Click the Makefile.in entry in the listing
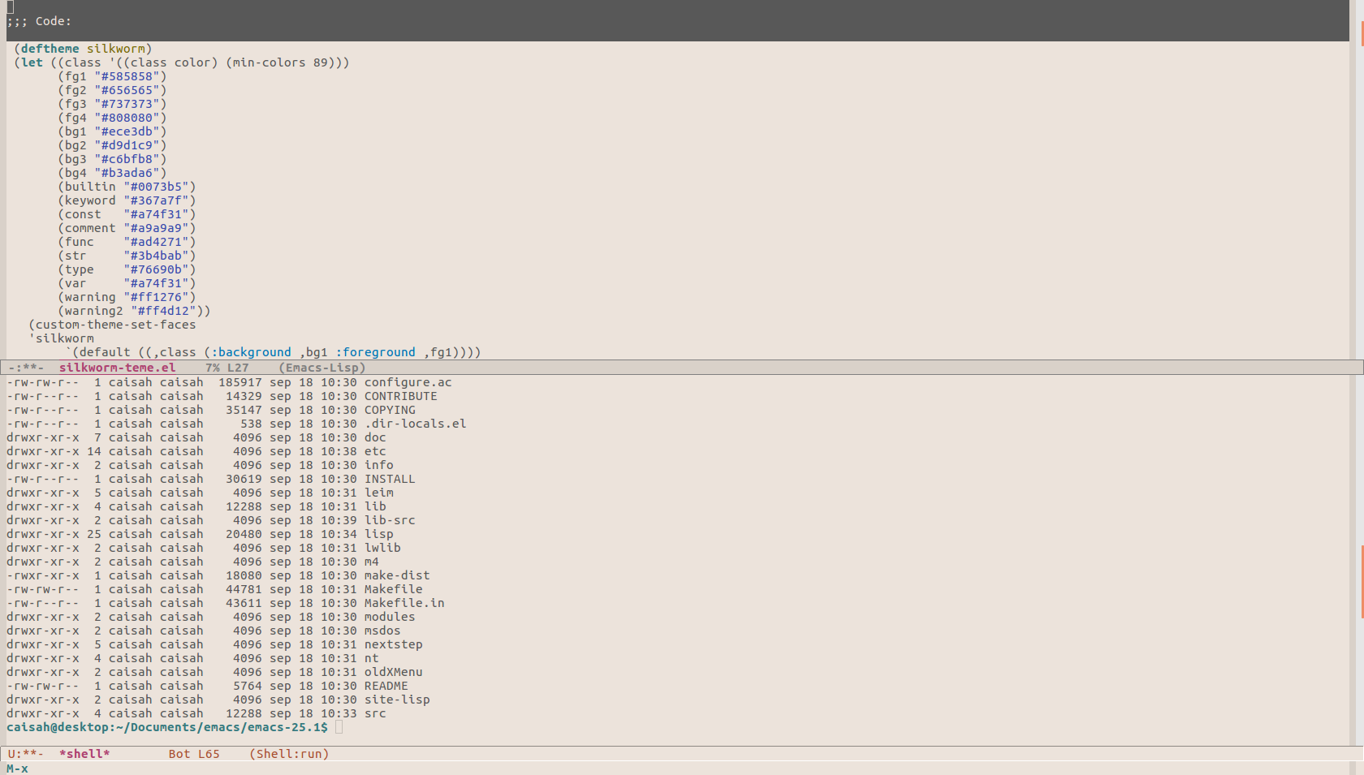 click(404, 603)
